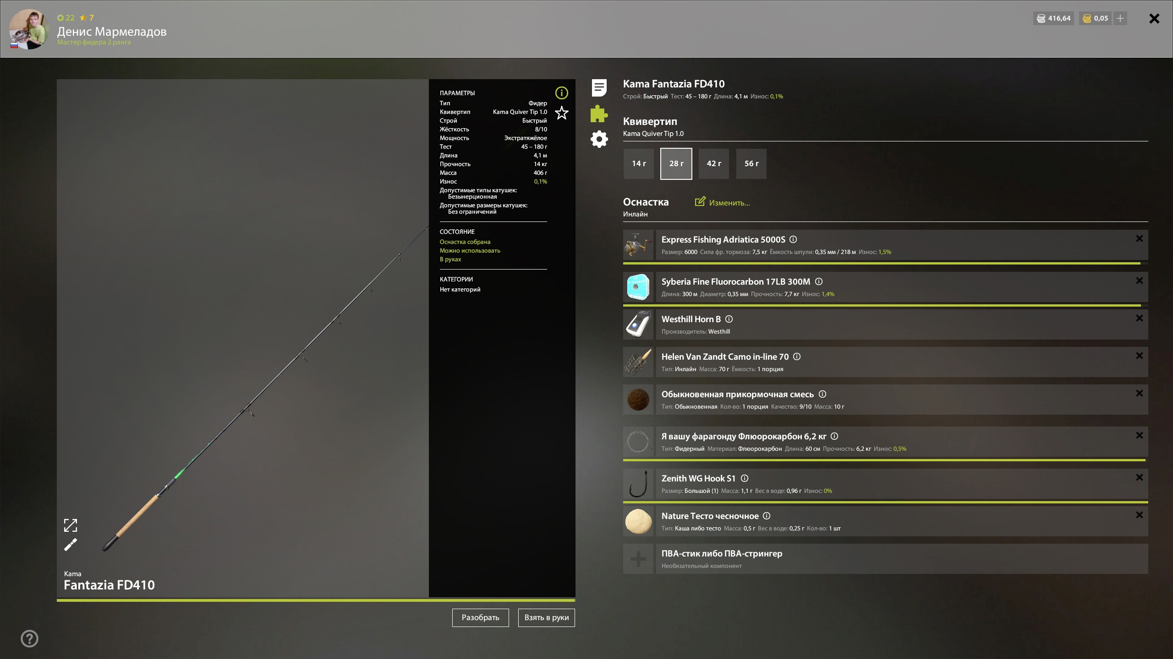Open the rod info circle icon
Viewport: 1173px width, 659px height.
tap(561, 93)
